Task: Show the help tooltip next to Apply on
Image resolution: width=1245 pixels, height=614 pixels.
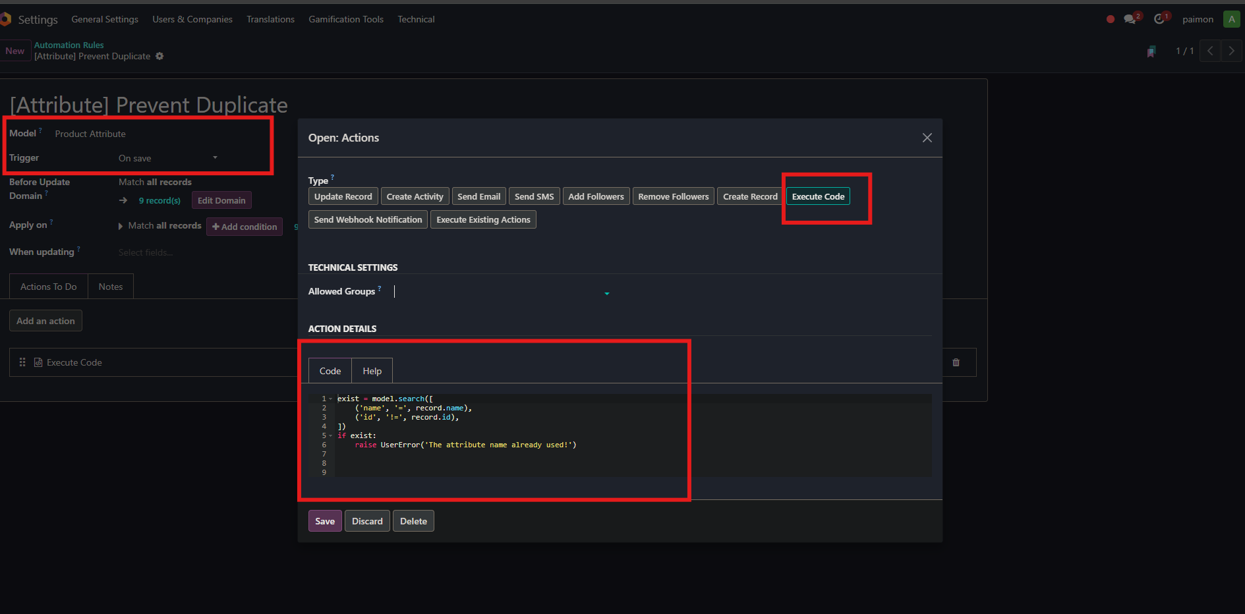Action: point(51,222)
